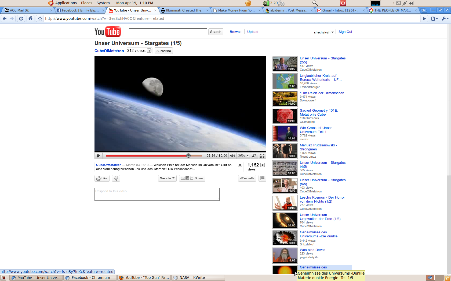Image resolution: width=451 pixels, height=281 pixels.
Task: Click the Sign Out link
Action: pos(345,32)
